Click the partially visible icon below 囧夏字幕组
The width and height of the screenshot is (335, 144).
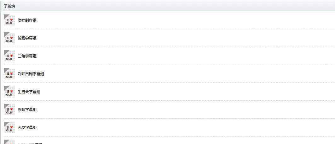pos(9,142)
